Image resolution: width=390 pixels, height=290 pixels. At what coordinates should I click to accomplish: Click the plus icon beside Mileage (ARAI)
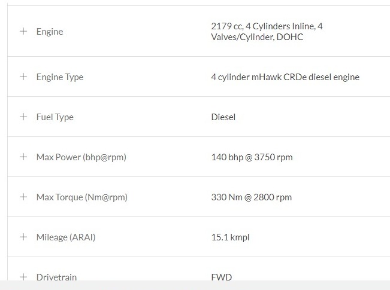(23, 237)
